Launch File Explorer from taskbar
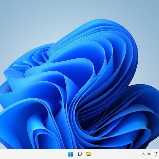Screen dimensions: 159x159 point(89,154)
